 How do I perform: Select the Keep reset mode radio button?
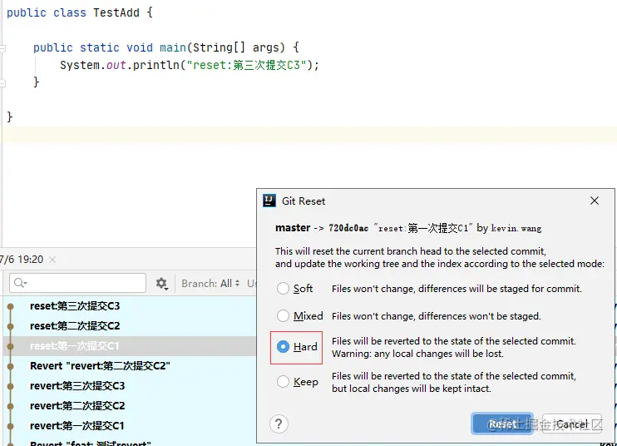click(x=283, y=381)
